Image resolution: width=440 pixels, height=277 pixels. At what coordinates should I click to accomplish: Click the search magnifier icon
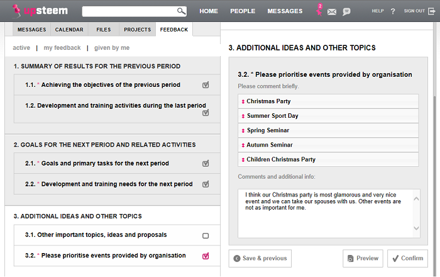coord(181,11)
